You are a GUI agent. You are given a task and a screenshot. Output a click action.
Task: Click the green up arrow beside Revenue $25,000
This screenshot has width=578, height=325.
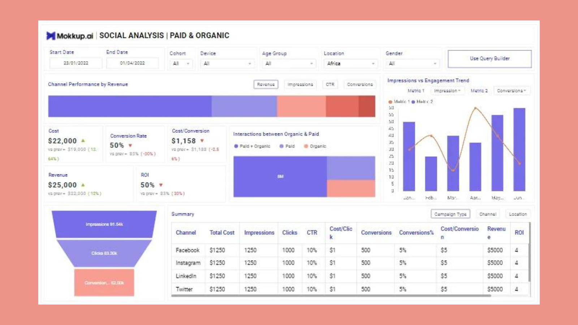click(83, 185)
